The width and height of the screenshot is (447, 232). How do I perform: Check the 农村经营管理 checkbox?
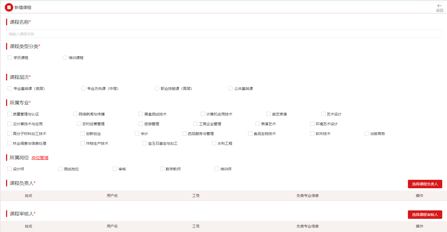point(79,124)
